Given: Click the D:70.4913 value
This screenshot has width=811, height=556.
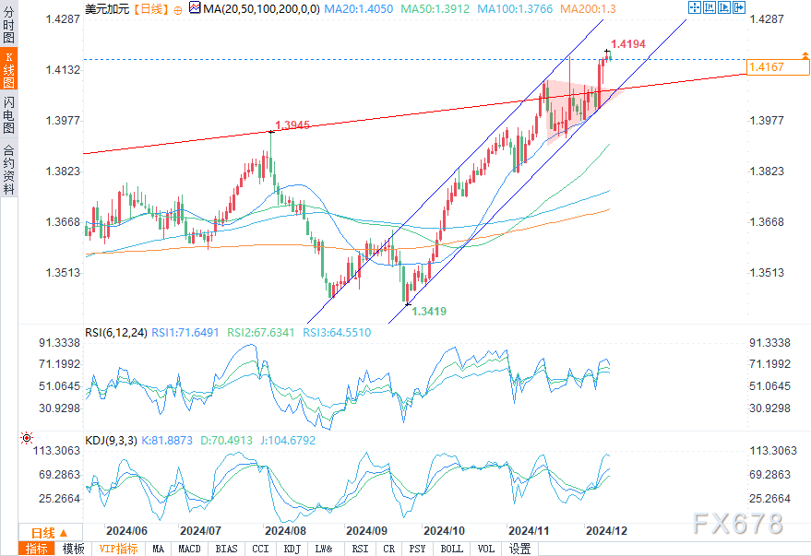Looking at the screenshot, I should [x=227, y=440].
